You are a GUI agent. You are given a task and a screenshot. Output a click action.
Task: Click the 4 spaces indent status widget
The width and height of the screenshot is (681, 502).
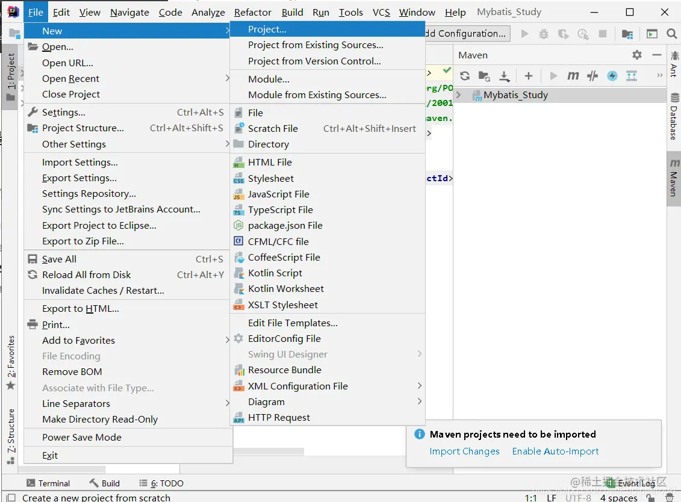coord(618,498)
